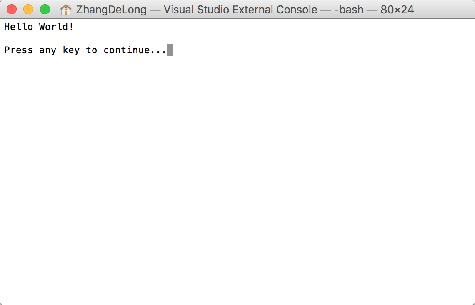Minimize the console using the yellow button
475x305 pixels.
coord(28,10)
